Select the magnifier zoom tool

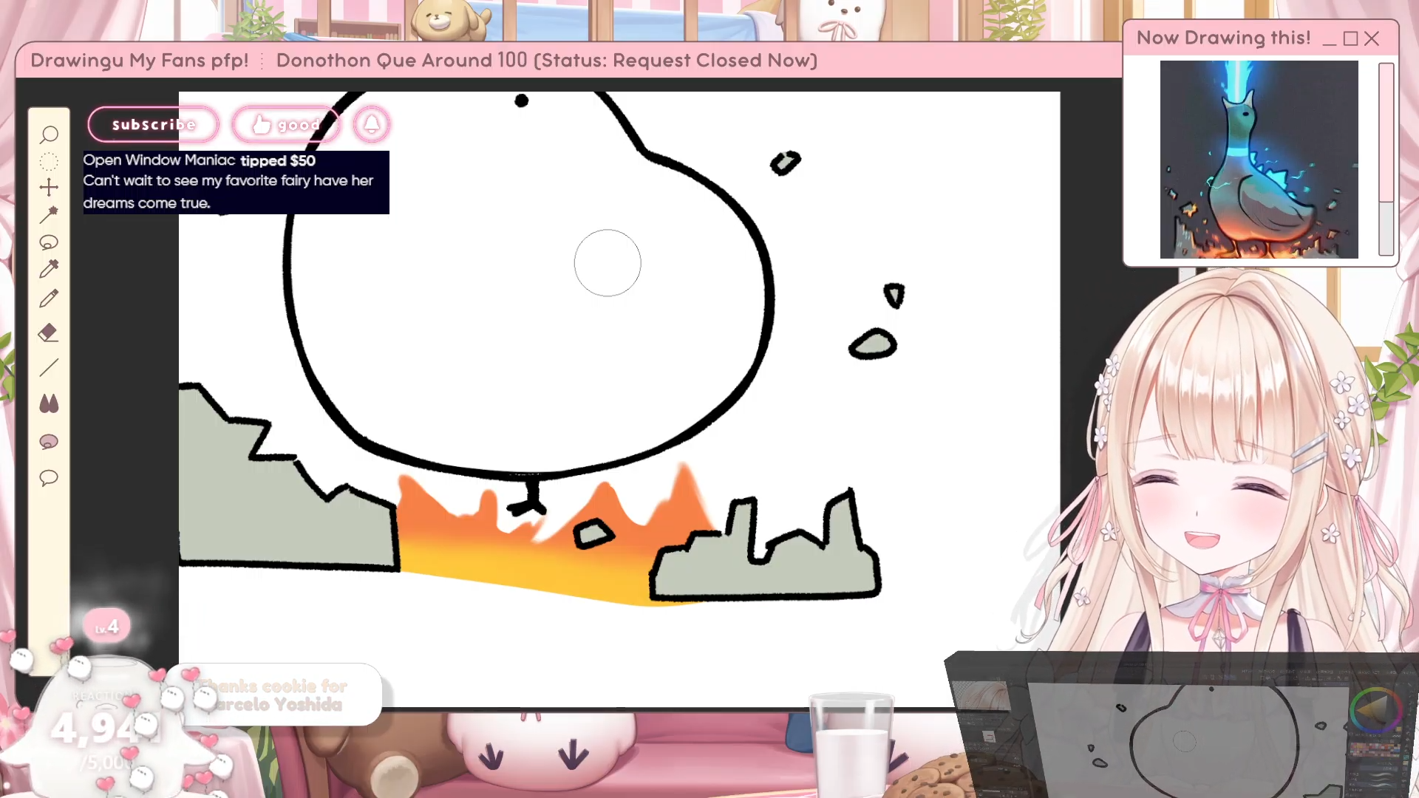coord(49,134)
